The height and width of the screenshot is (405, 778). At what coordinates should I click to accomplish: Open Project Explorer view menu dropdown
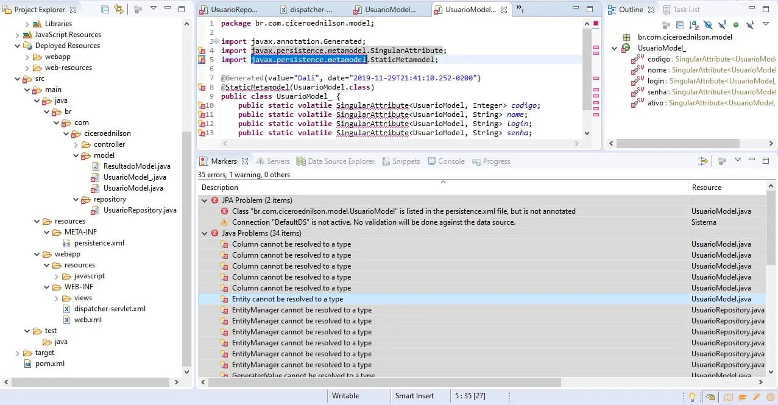[153, 9]
